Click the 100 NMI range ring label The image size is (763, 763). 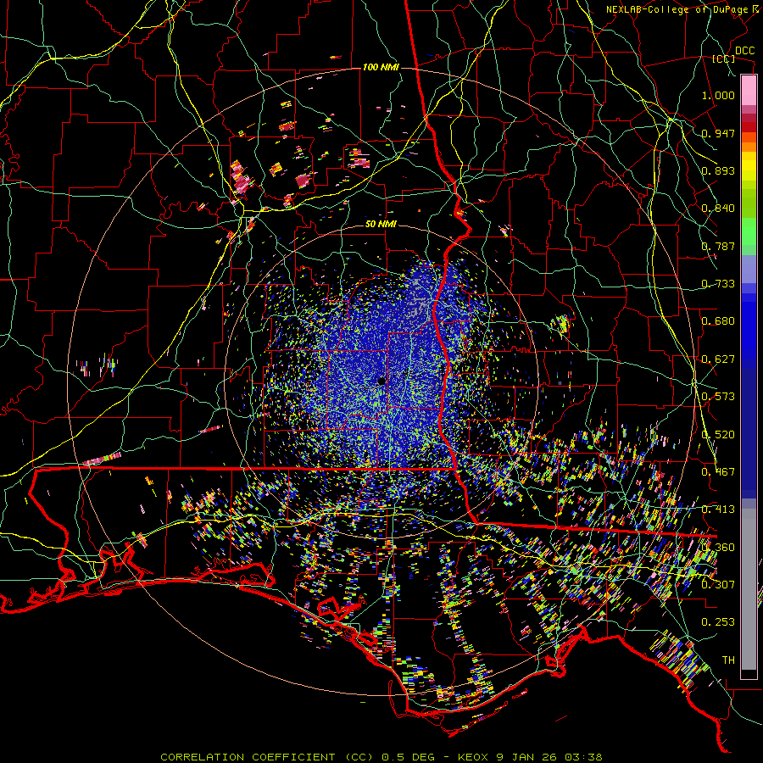click(381, 67)
